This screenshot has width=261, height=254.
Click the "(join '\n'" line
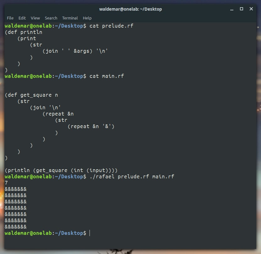(45, 108)
